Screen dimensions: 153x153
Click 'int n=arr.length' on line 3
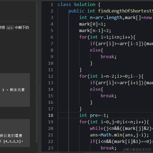point(101,18)
